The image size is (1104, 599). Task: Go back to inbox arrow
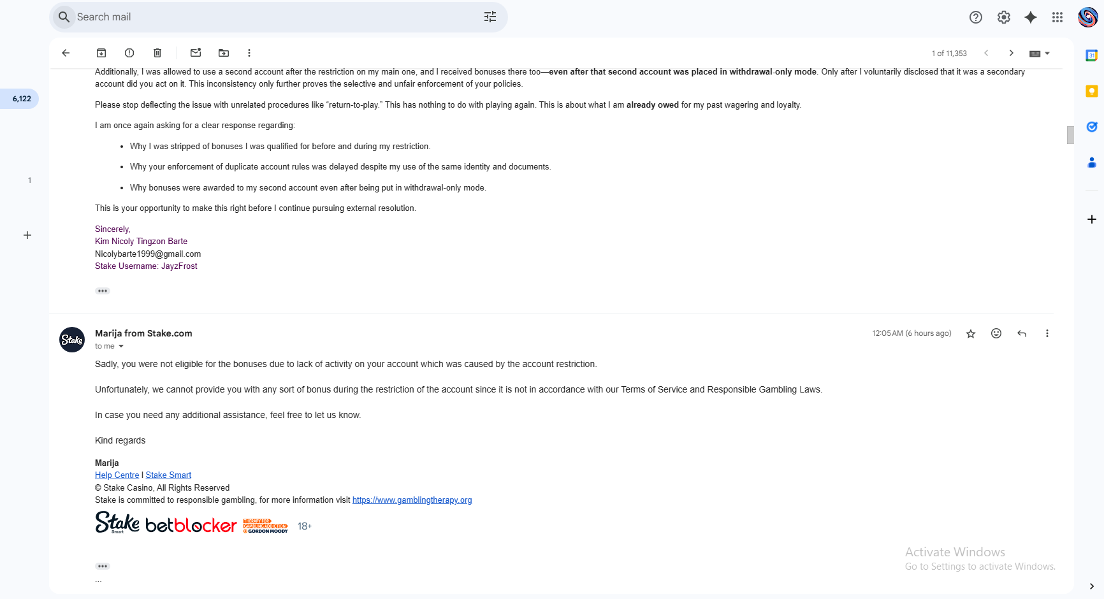pos(66,53)
